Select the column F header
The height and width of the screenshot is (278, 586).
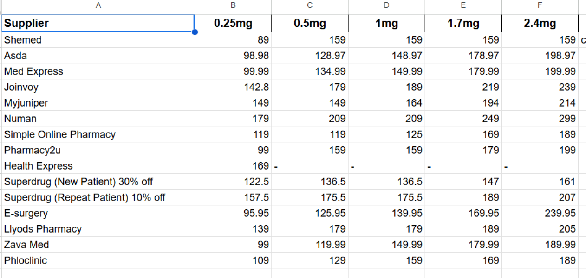[x=540, y=6]
